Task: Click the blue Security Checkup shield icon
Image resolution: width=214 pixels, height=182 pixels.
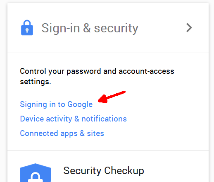Action: click(36, 173)
